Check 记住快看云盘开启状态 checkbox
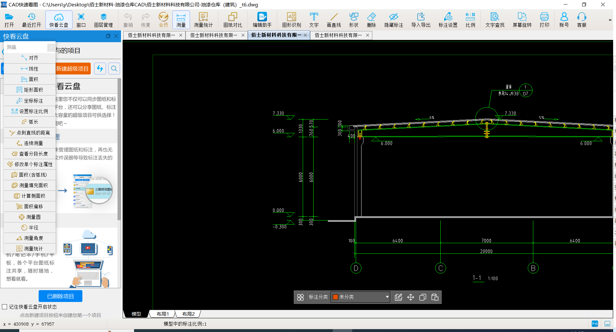 [4, 307]
